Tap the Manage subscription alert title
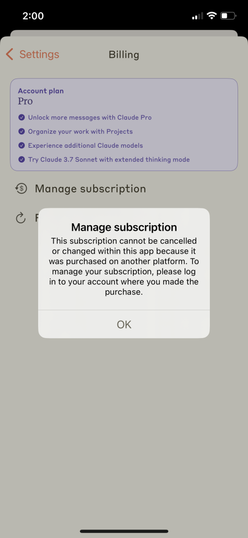This screenshot has height=538, width=248. pos(124,227)
